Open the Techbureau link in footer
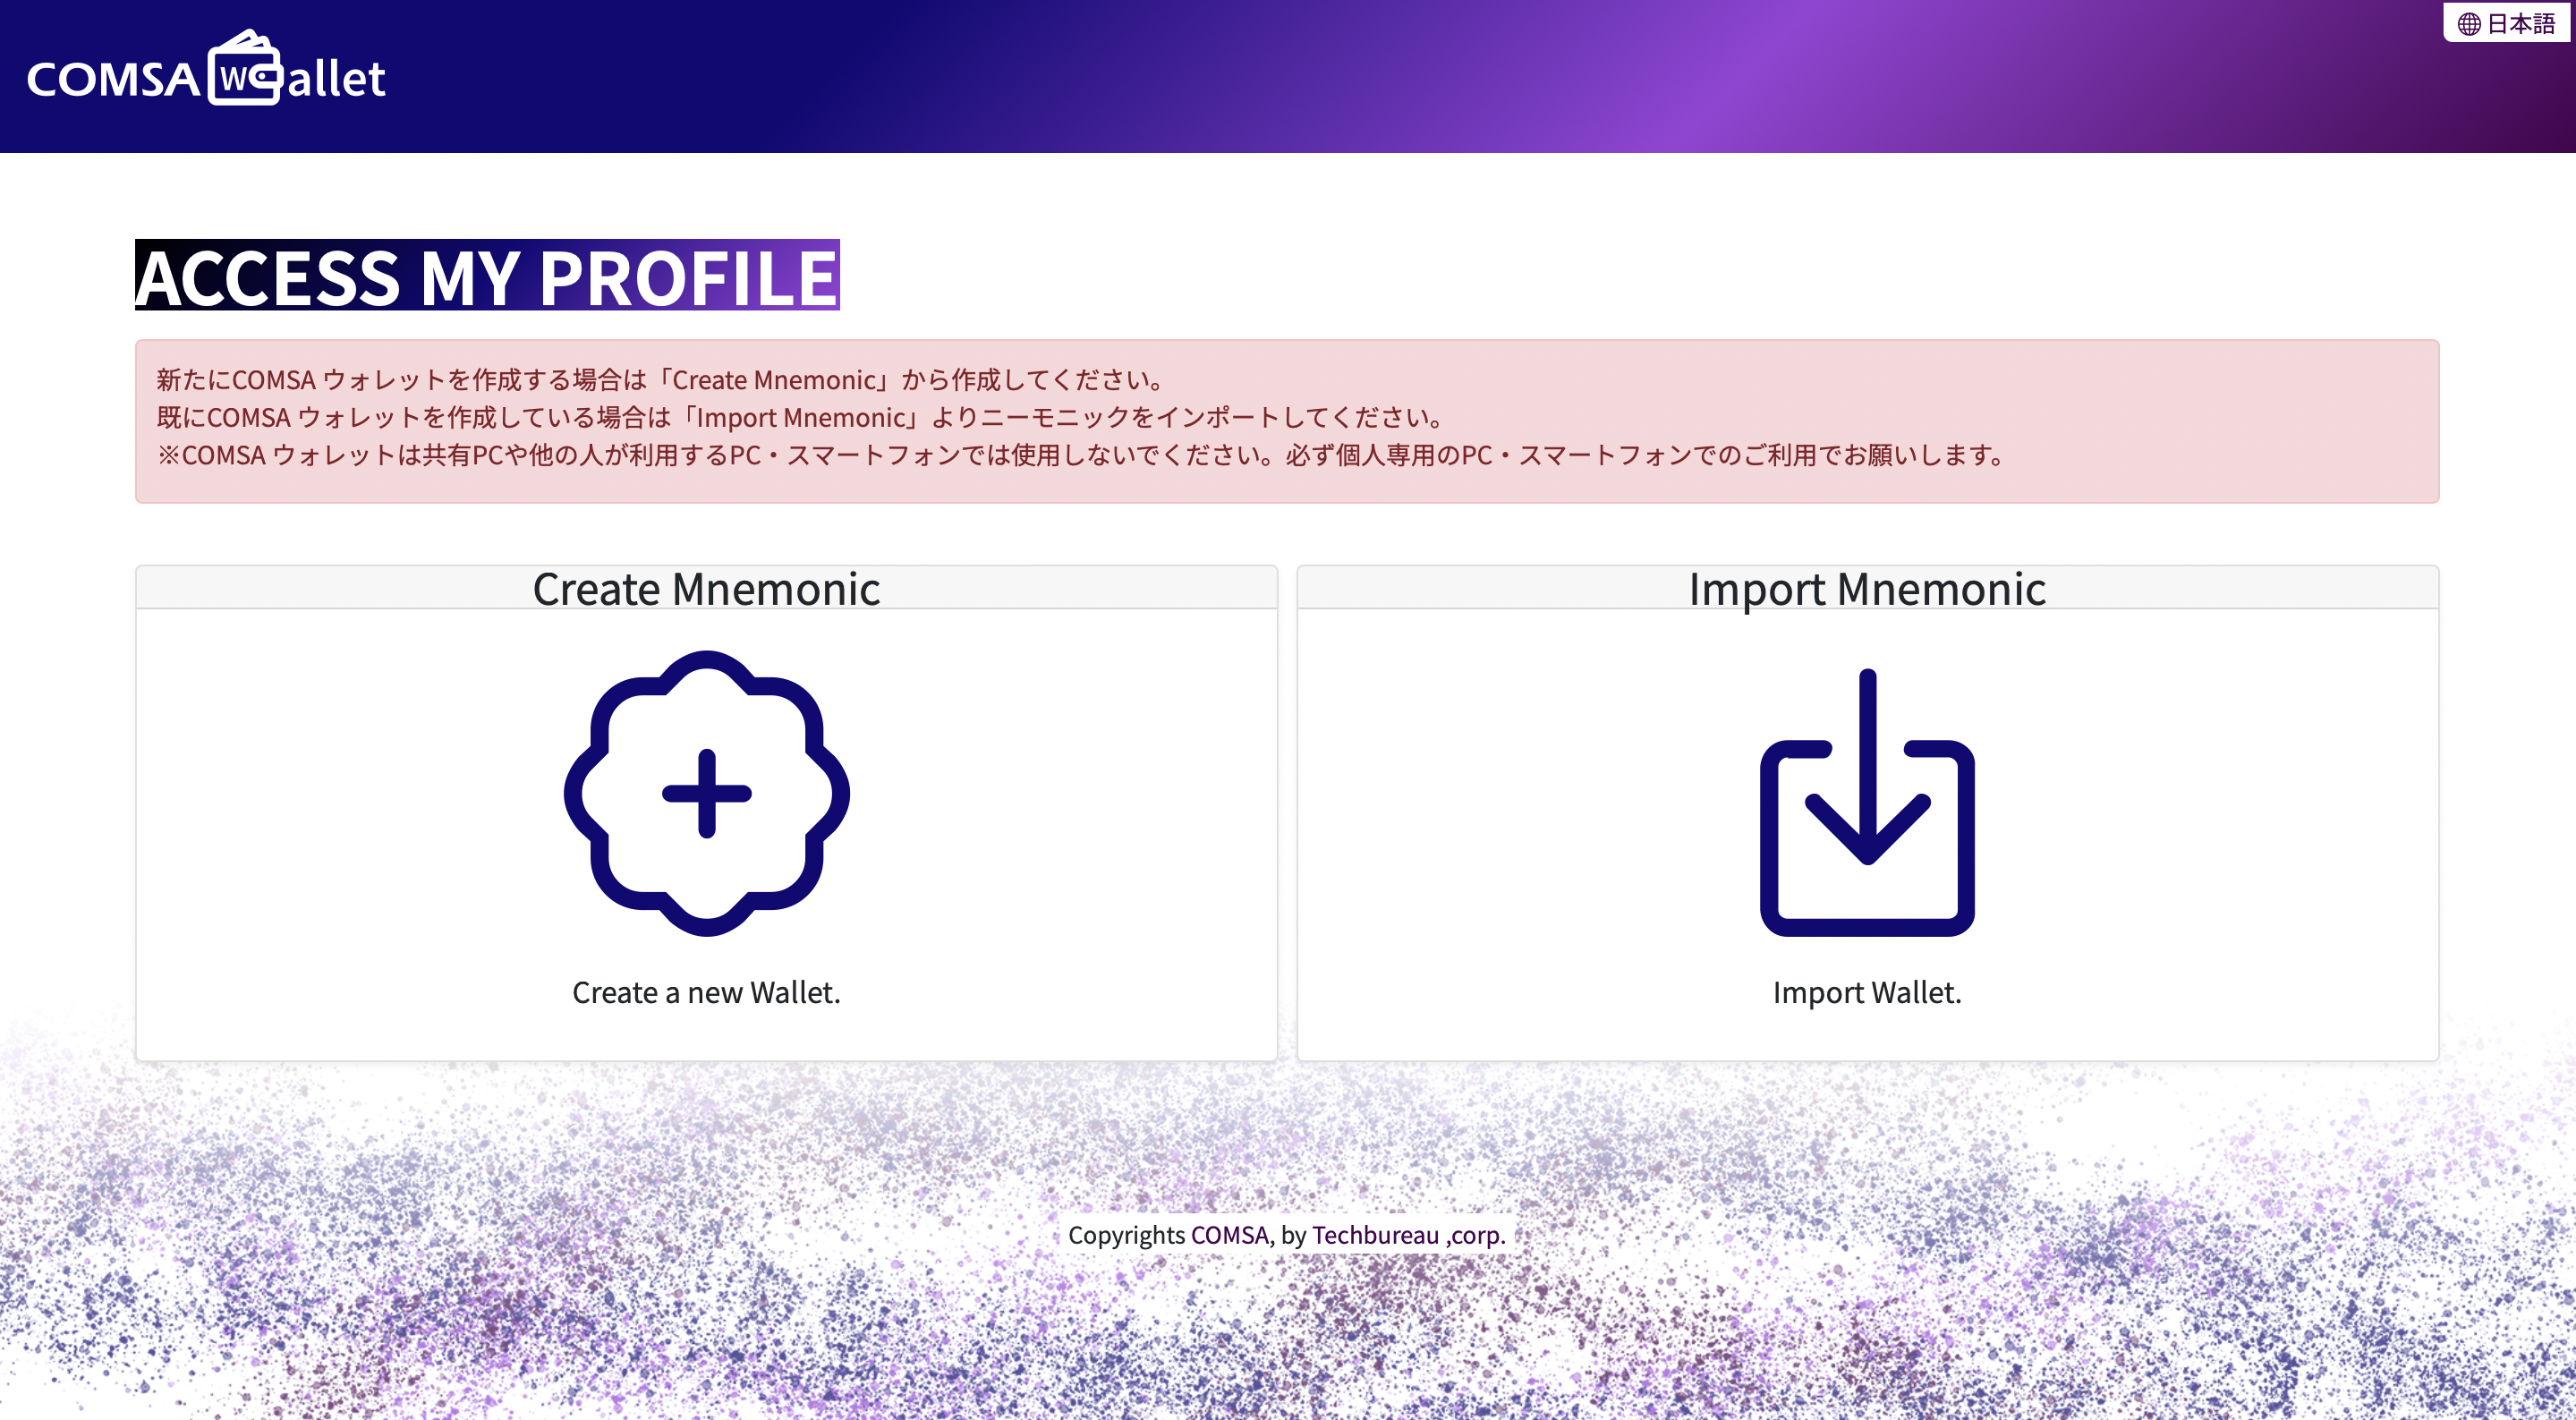Viewport: 2576px width, 1420px height. tap(1375, 1235)
